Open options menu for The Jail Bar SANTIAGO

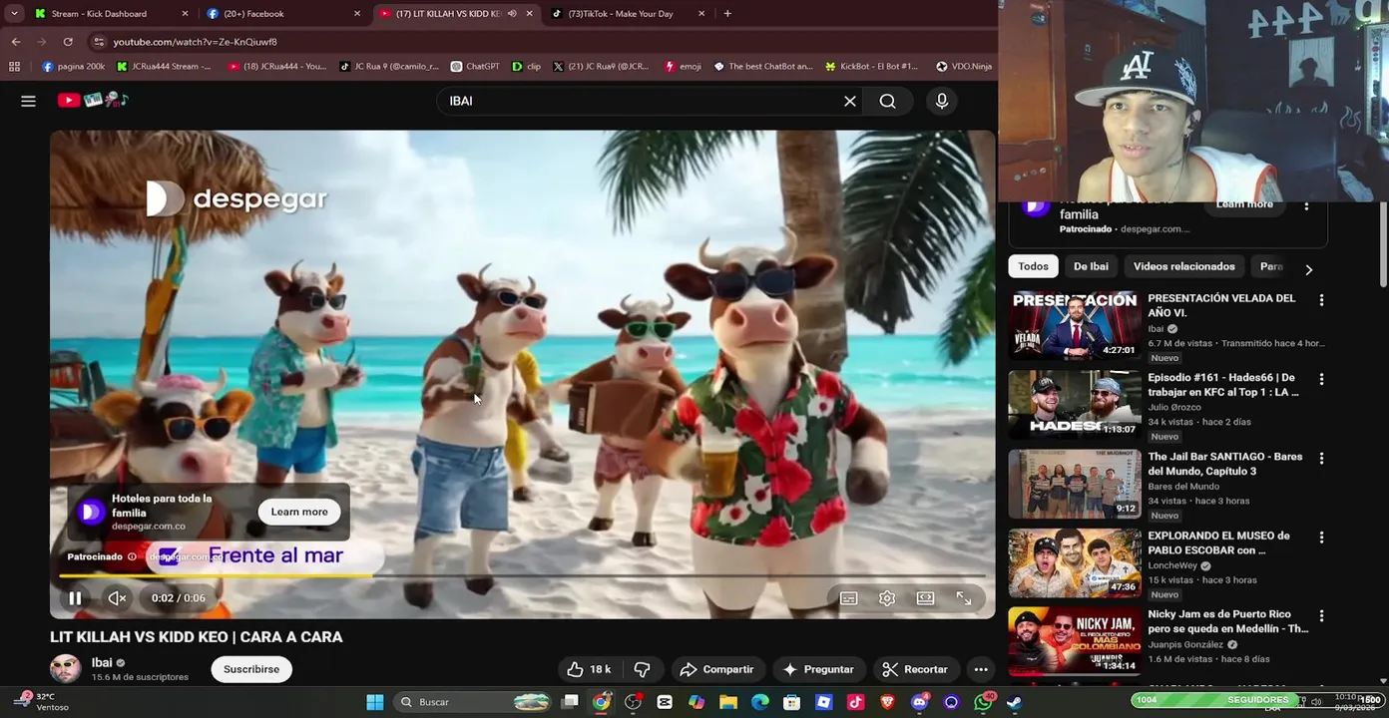point(1321,458)
